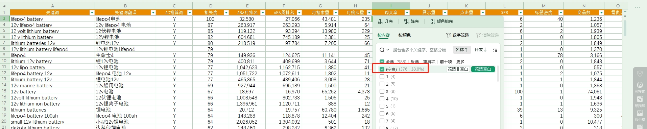This screenshot has height=129, width=647.
Task: Open filter list options settings icon
Action: pyautogui.click(x=495, y=50)
